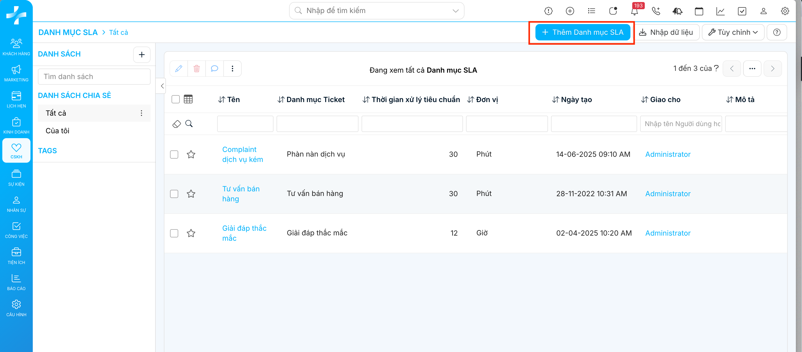This screenshot has width=802, height=352.
Task: Click the pencil edit icon
Action: point(178,68)
